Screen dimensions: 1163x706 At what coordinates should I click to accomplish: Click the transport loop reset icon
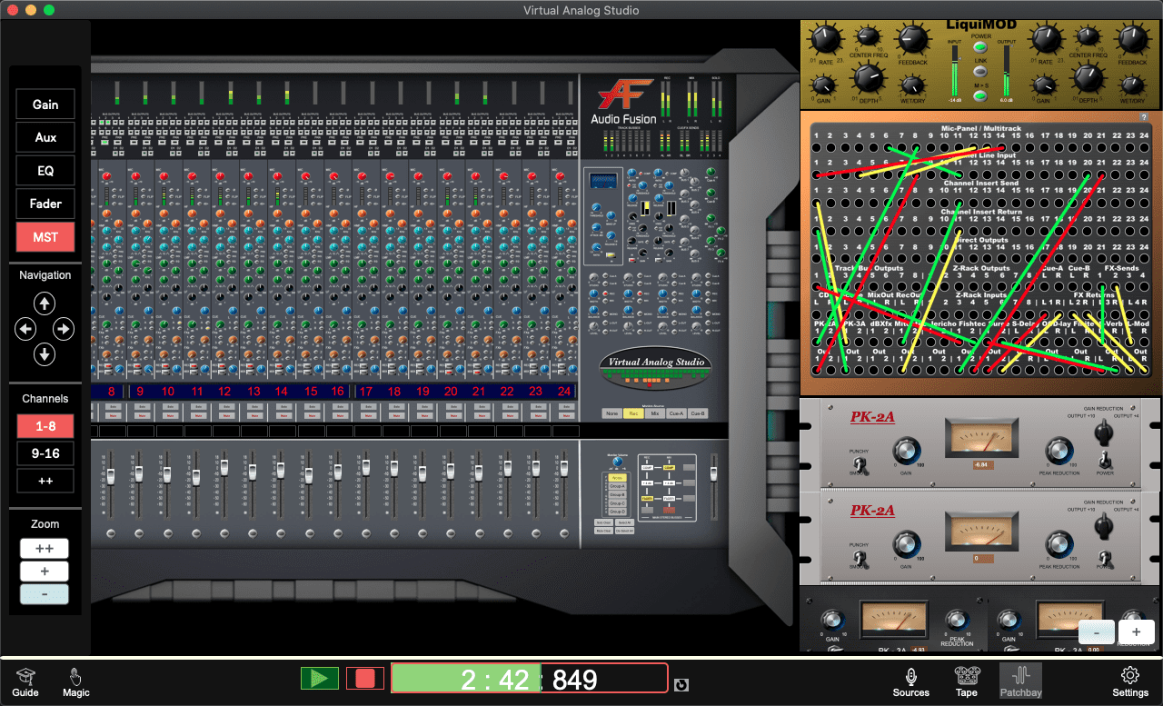(681, 684)
